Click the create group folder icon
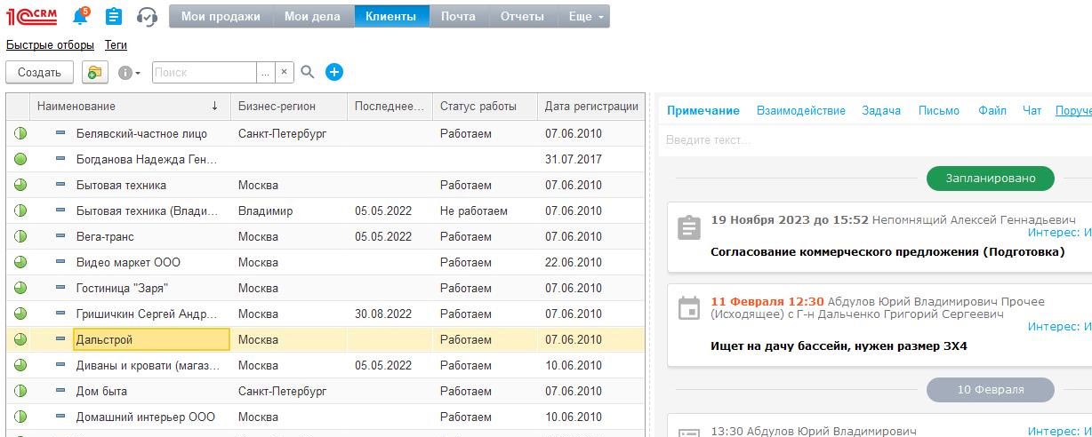 pos(95,72)
